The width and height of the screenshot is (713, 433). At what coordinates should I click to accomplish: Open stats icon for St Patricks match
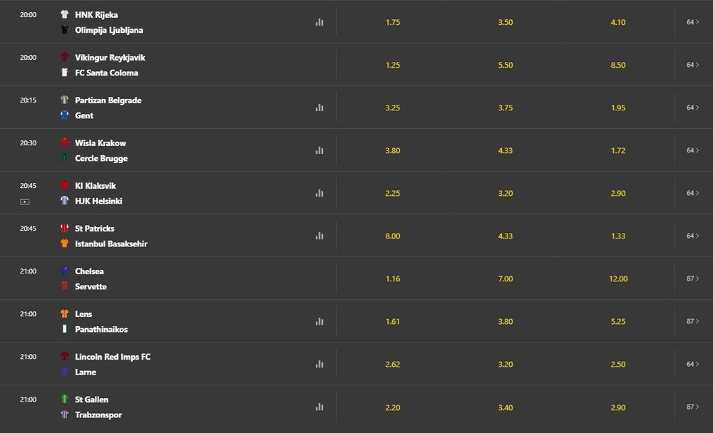click(x=319, y=236)
